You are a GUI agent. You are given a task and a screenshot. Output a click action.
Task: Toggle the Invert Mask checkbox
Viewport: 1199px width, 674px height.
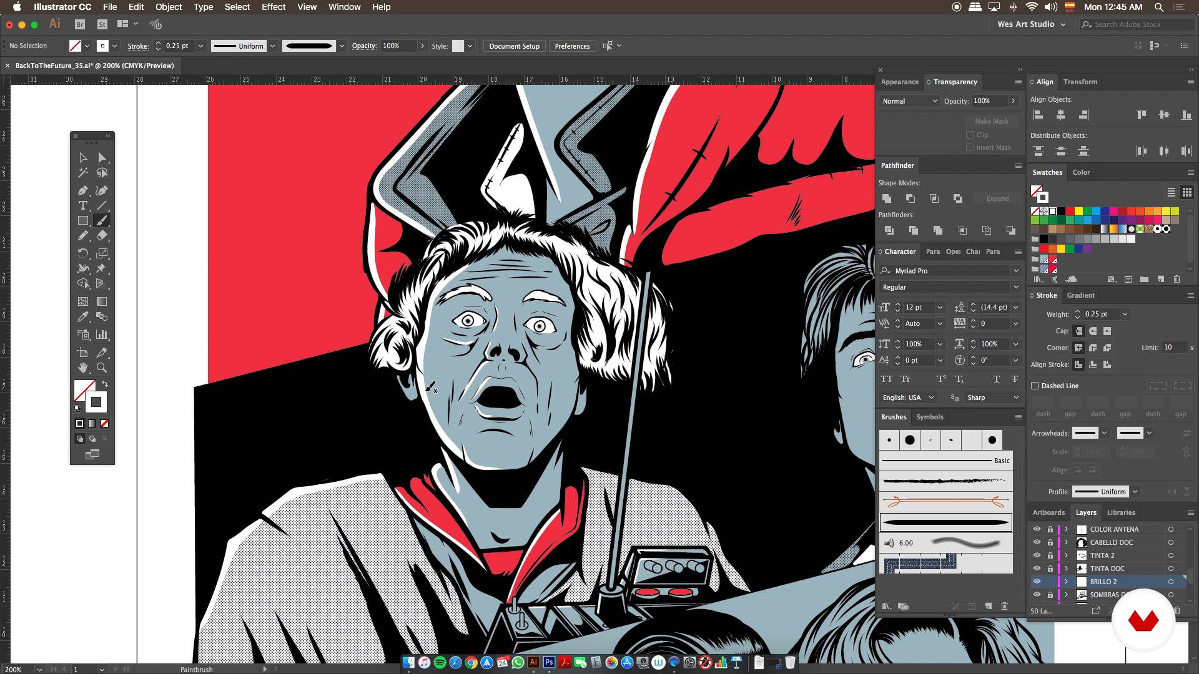[x=970, y=147]
